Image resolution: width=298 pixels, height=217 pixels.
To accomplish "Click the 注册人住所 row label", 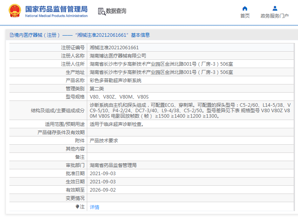I will point(73,64).
